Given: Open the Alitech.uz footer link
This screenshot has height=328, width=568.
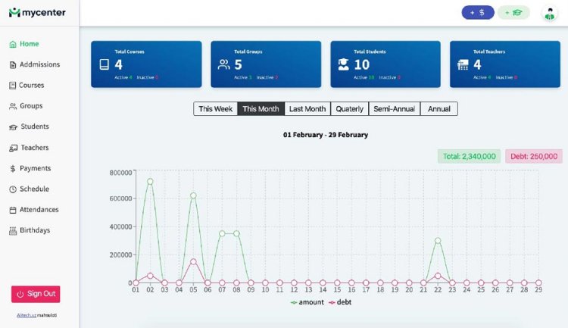Looking at the screenshot, I should tap(27, 315).
